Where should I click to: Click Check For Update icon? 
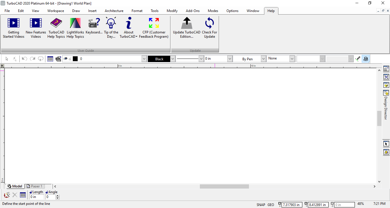[x=210, y=23]
